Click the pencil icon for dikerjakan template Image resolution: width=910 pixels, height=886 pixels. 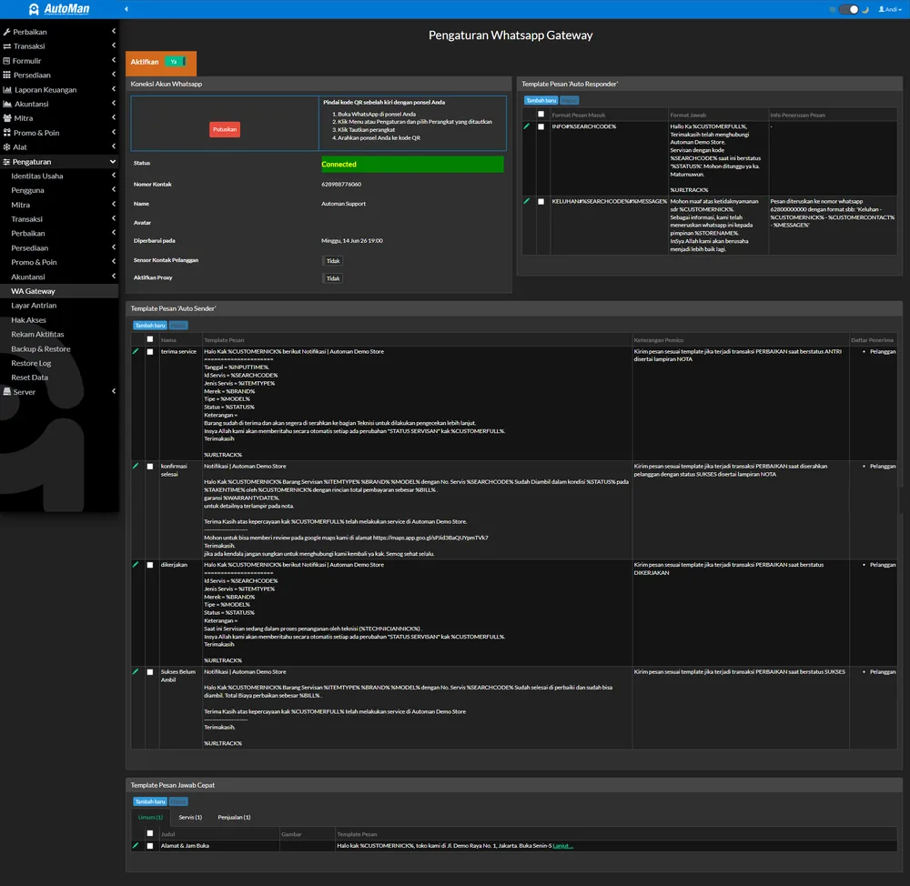(x=136, y=565)
